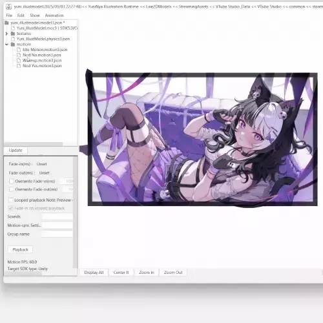Click the Playback button

click(x=20, y=249)
